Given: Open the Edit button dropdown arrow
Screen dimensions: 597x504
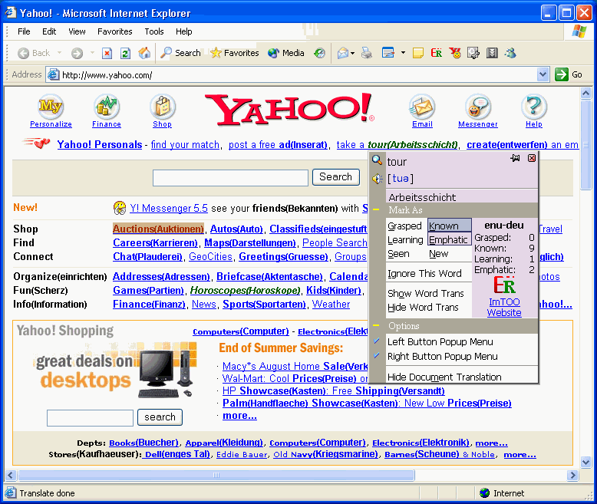Looking at the screenshot, I should 403,53.
